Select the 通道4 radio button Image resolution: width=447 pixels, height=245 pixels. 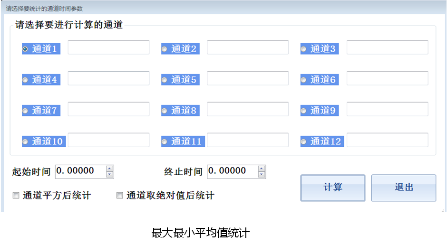pyautogui.click(x=26, y=80)
